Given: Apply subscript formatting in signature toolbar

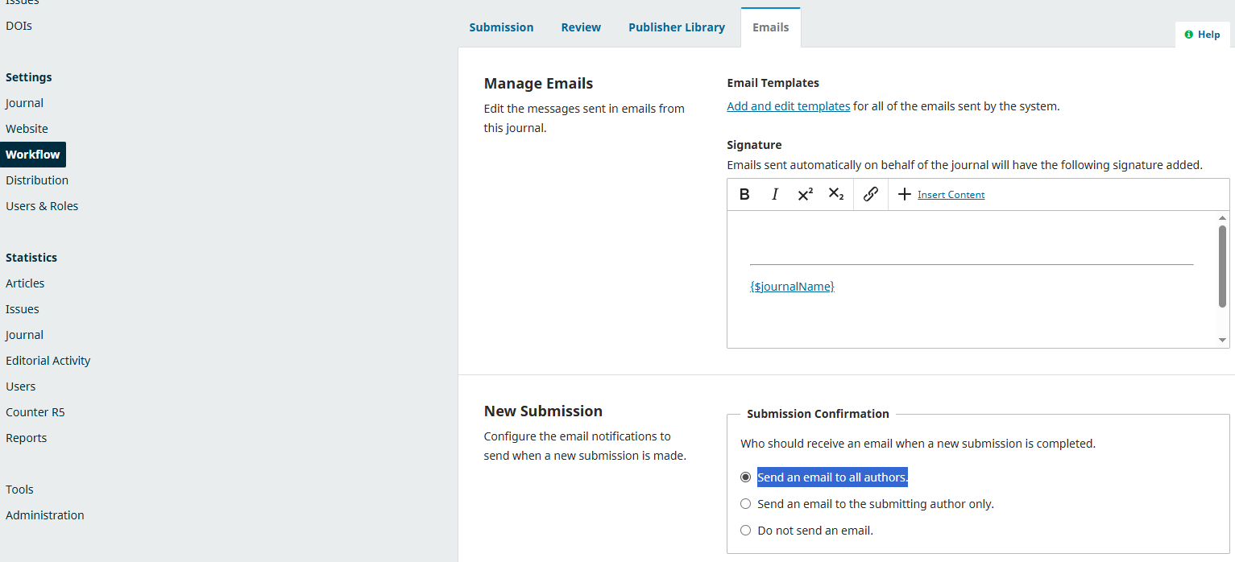Looking at the screenshot, I should tap(836, 194).
